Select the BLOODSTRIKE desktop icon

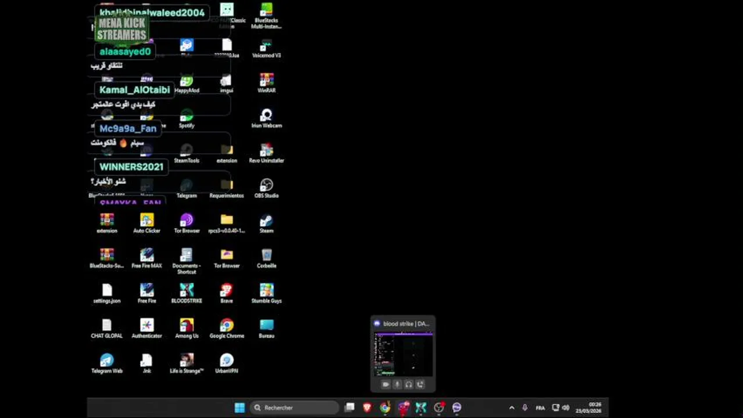coord(187,293)
